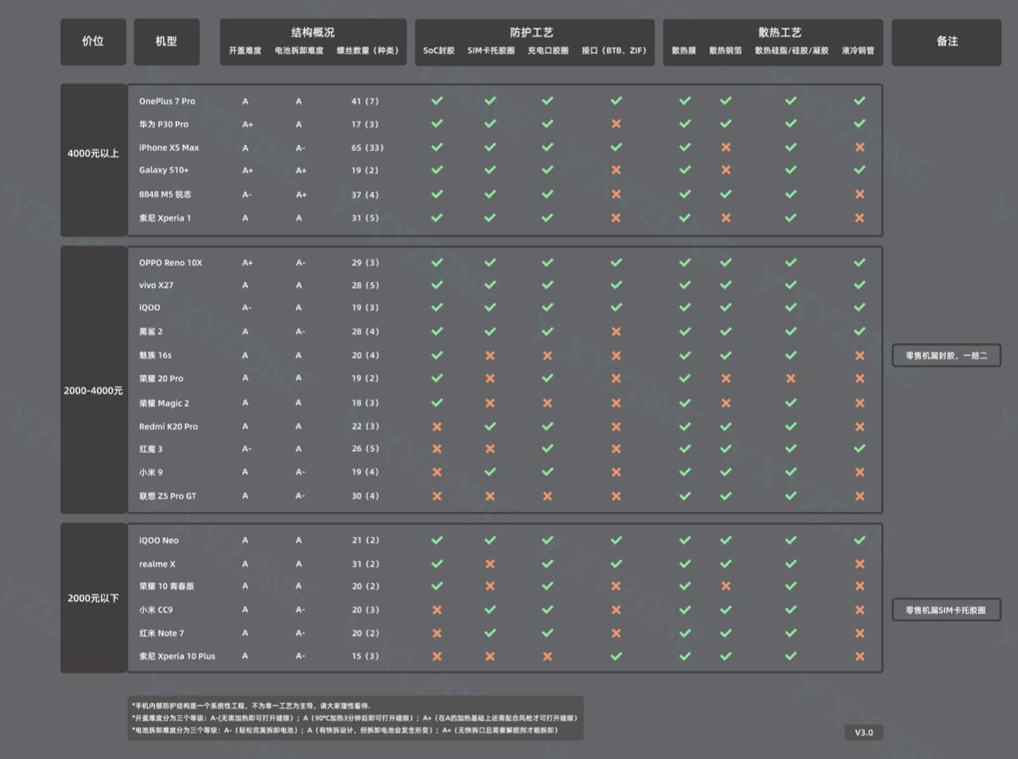This screenshot has width=1018, height=759.
Task: Click the SoC封胶 cross for Redmi K20 Pro
Action: pyautogui.click(x=437, y=426)
